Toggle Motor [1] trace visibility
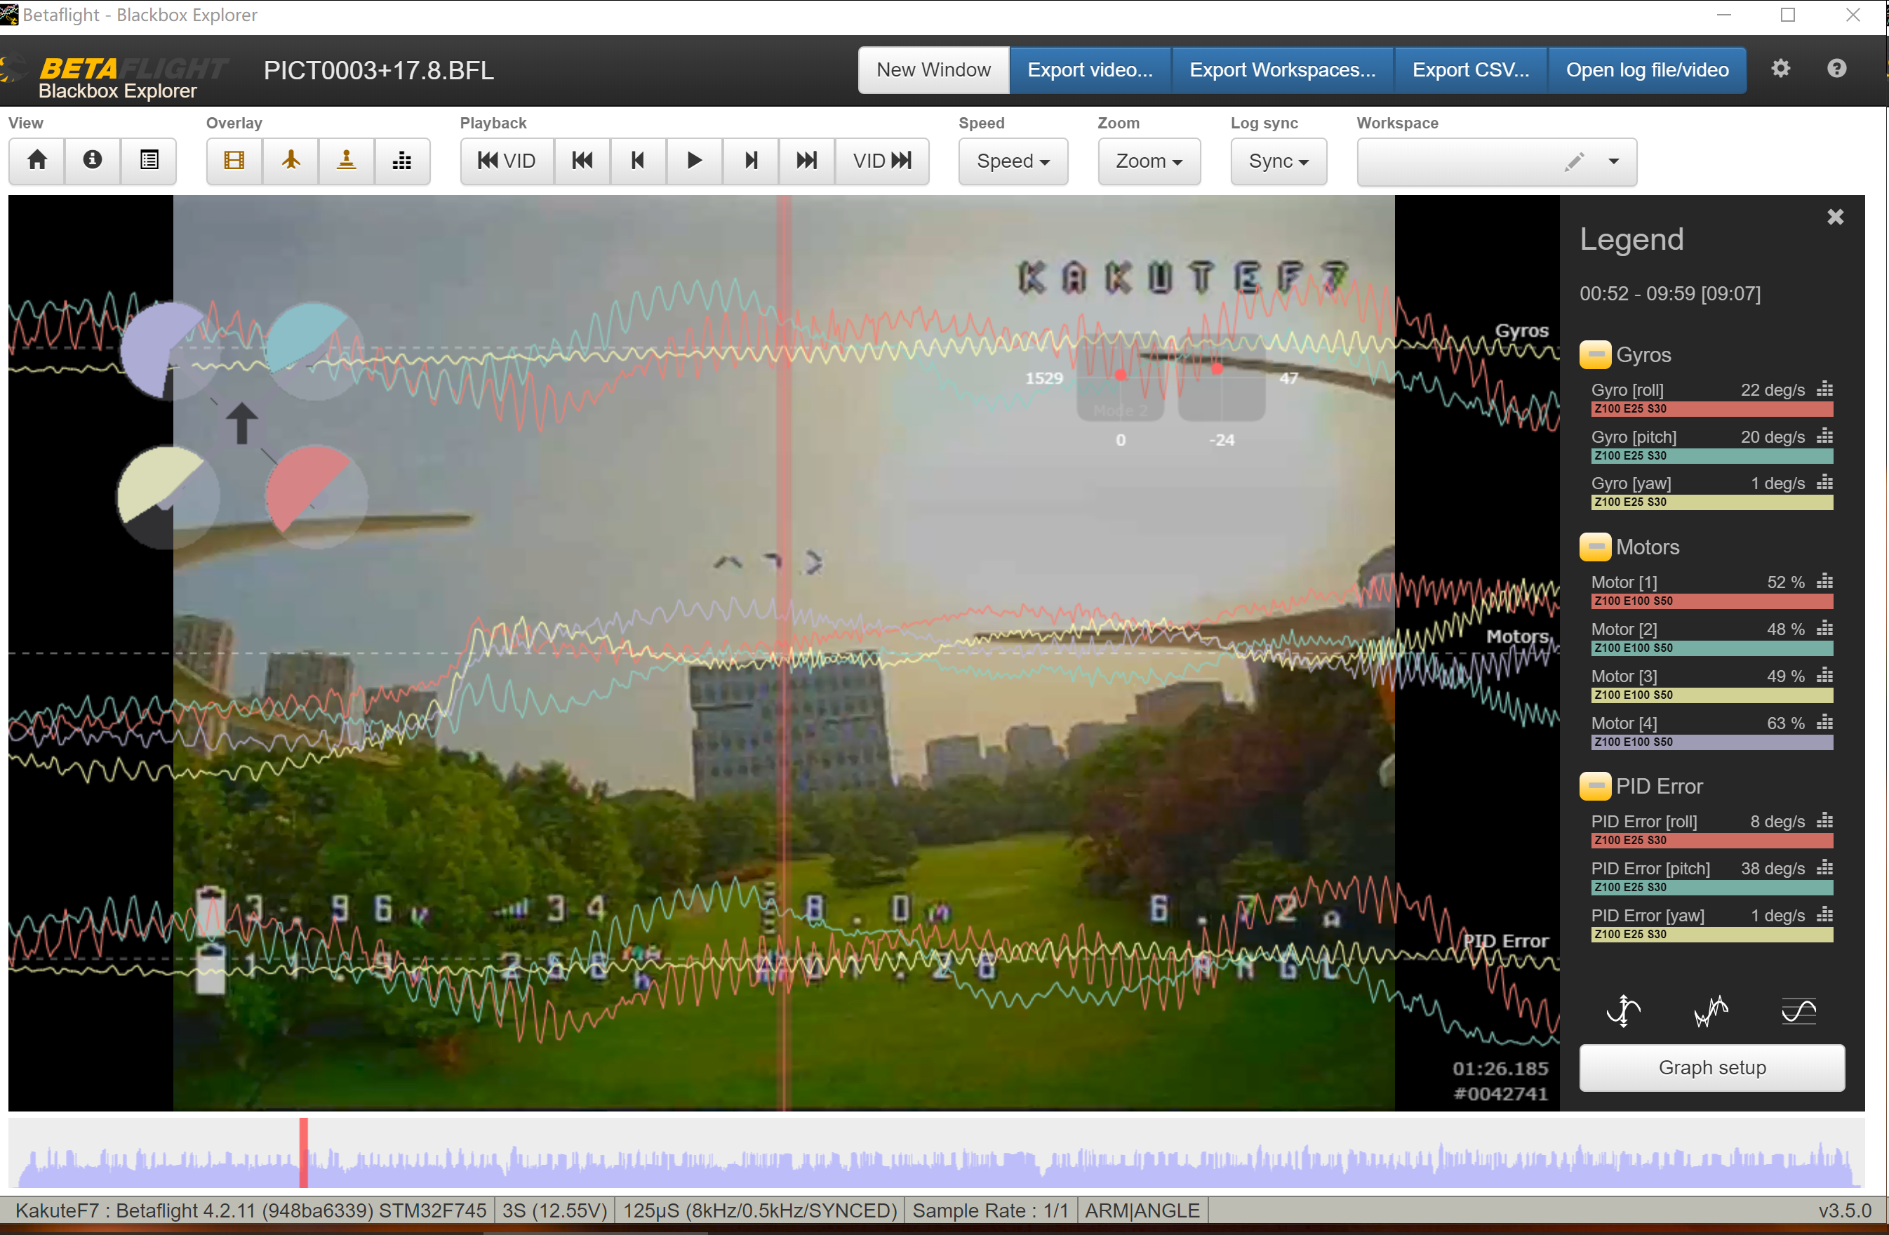The image size is (1889, 1235). pyautogui.click(x=1624, y=582)
